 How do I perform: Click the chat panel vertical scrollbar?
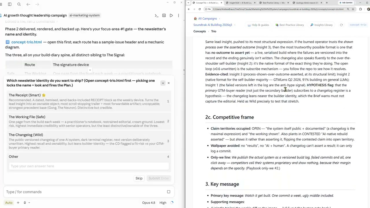click(x=184, y=70)
